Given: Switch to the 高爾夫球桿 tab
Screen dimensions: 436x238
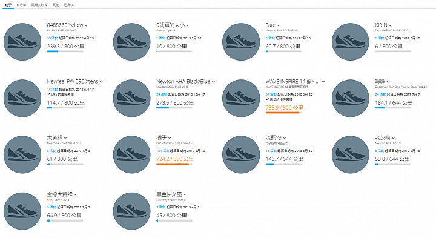Looking at the screenshot, I should pyautogui.click(x=39, y=5).
